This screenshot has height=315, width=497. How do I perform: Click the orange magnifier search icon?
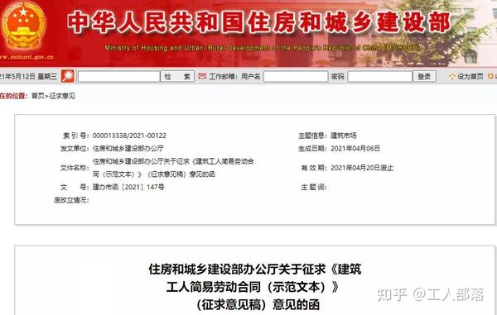click(68, 76)
